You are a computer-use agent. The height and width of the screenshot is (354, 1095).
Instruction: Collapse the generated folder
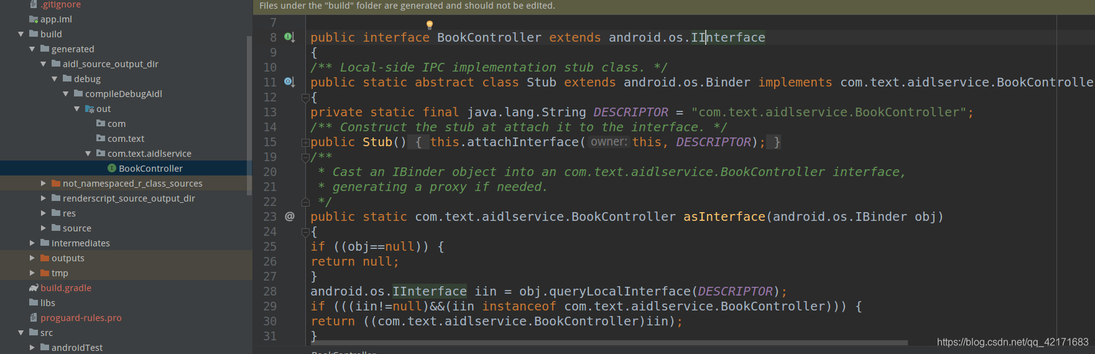pos(32,49)
